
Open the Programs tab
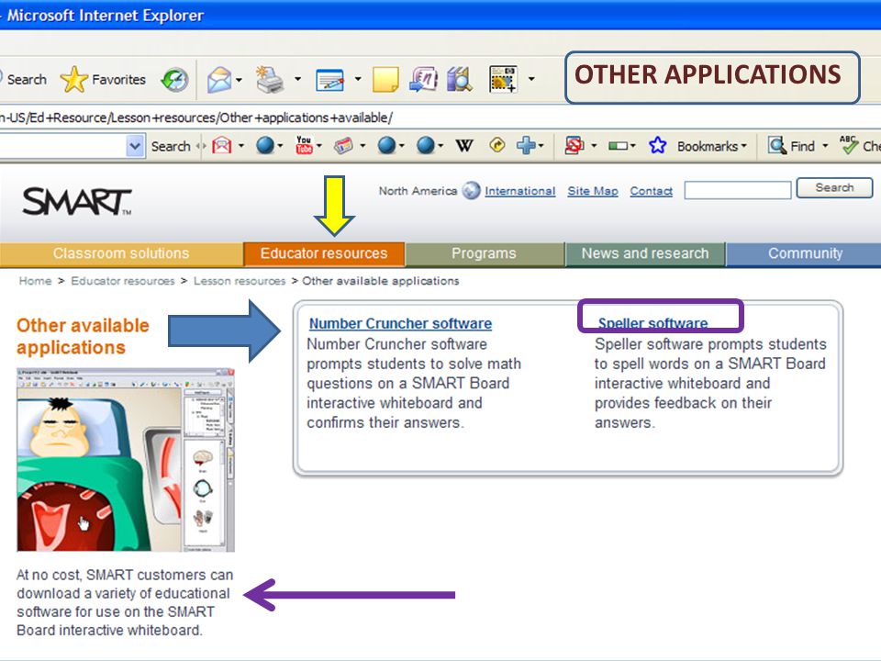tap(484, 253)
